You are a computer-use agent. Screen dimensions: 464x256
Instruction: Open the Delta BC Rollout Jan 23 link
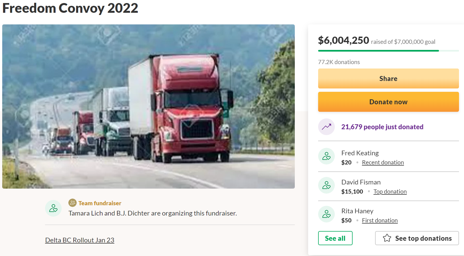[x=80, y=240]
